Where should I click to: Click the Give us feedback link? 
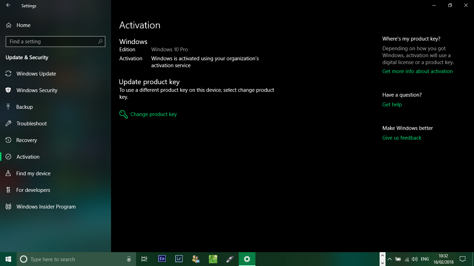point(402,138)
